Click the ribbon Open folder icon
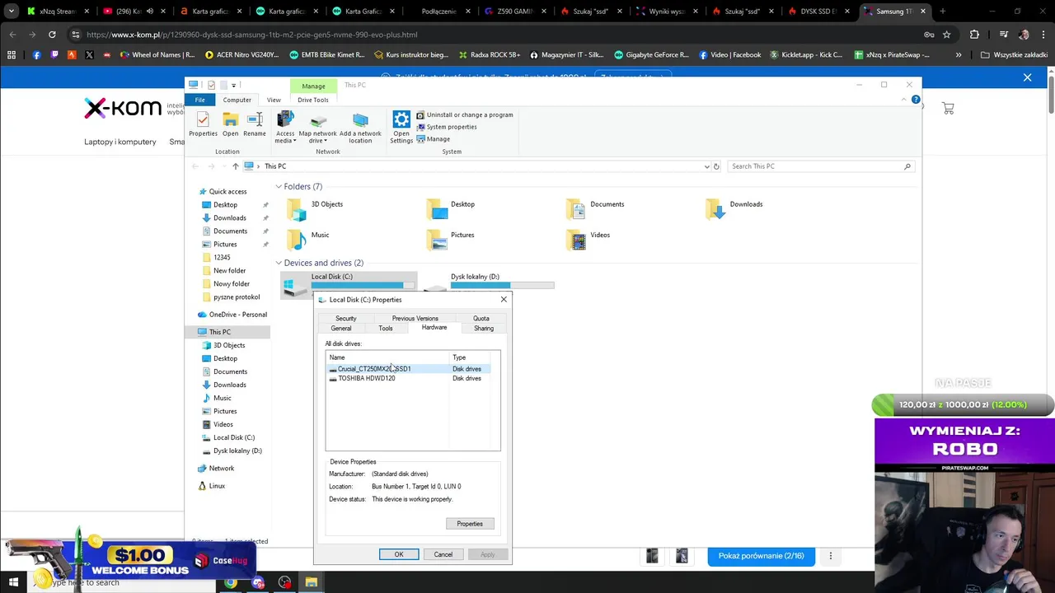 pyautogui.click(x=230, y=124)
